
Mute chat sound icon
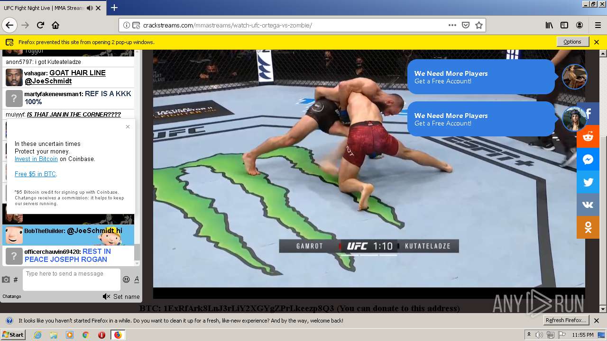[107, 296]
